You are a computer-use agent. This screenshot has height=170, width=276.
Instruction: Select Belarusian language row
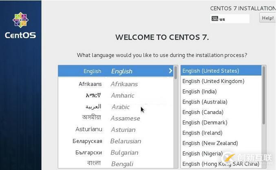(x=116, y=141)
